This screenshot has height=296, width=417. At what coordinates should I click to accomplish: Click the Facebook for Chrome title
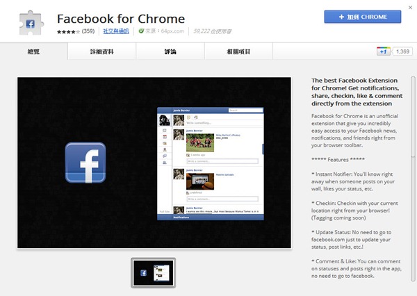click(x=121, y=19)
